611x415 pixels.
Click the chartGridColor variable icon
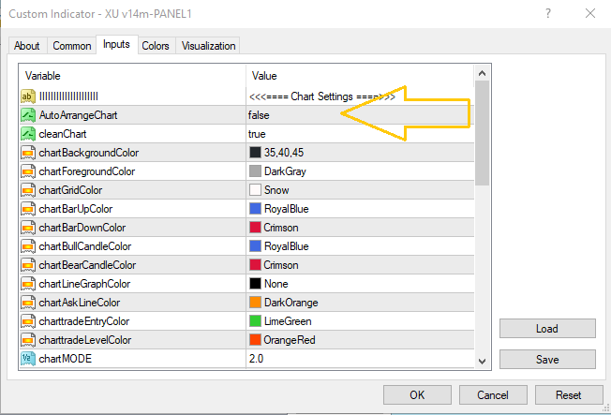click(x=28, y=190)
